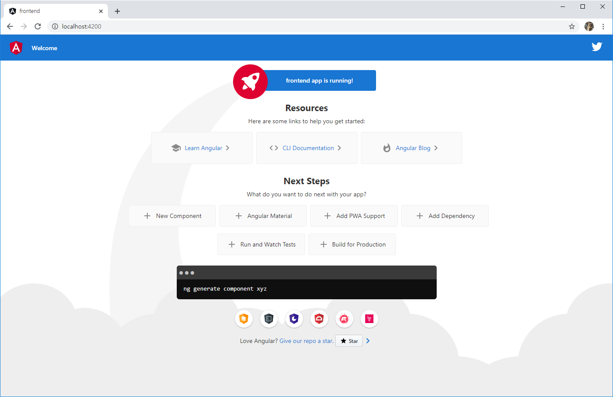613x397 pixels.
Task: Open a new browser tab
Action: coord(117,11)
